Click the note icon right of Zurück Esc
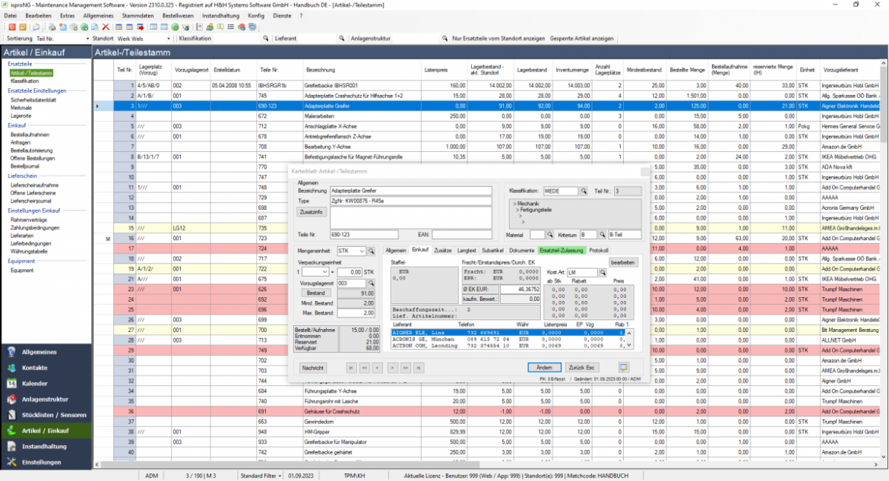The image size is (889, 481). click(624, 367)
